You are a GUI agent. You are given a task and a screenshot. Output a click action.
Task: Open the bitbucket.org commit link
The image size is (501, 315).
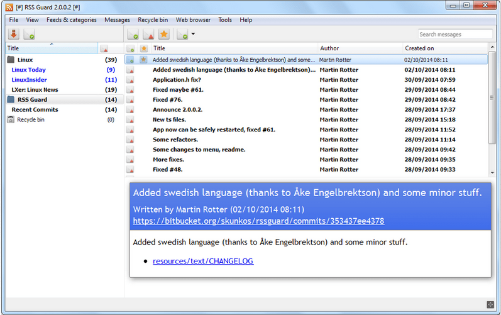pos(258,221)
